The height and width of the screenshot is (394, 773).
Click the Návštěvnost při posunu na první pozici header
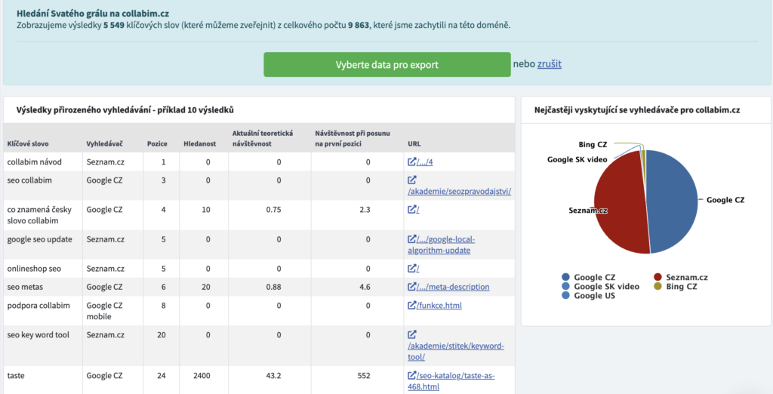click(351, 139)
